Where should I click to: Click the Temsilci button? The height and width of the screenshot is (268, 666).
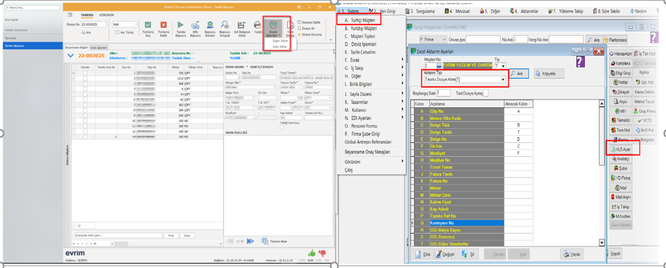(x=621, y=120)
